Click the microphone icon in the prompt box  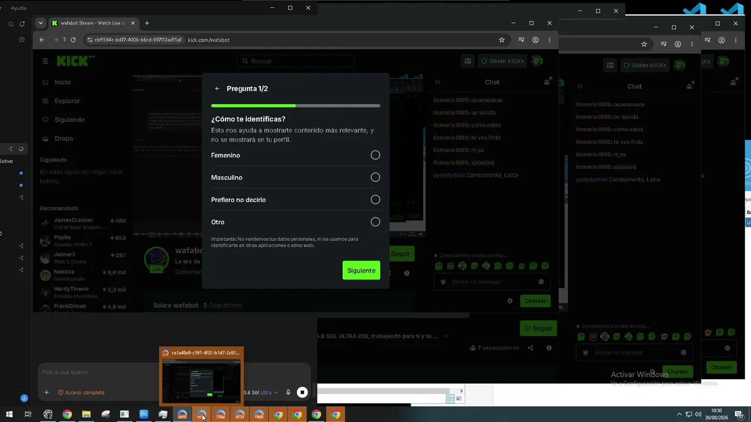pos(288,393)
